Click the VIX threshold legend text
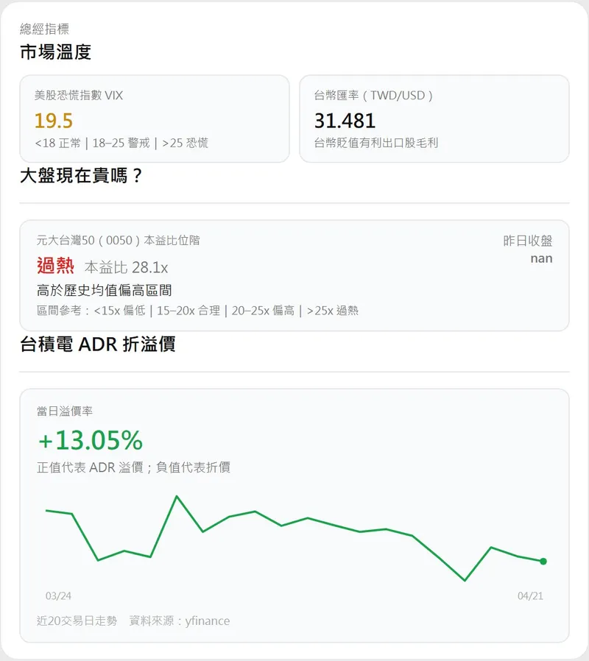The width and height of the screenshot is (589, 661). pos(121,143)
